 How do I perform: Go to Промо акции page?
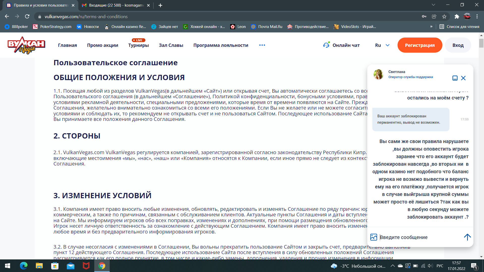coord(103,45)
